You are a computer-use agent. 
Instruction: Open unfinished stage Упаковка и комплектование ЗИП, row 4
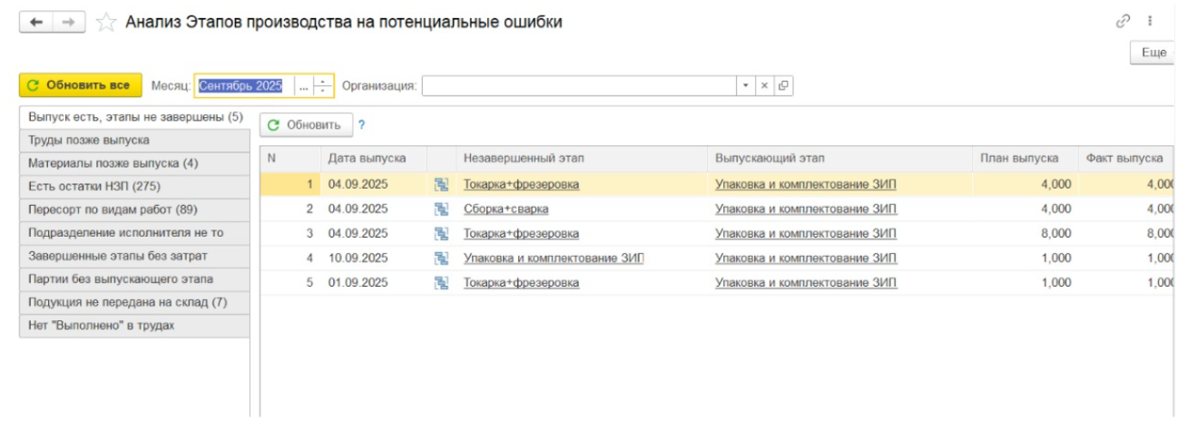[554, 258]
